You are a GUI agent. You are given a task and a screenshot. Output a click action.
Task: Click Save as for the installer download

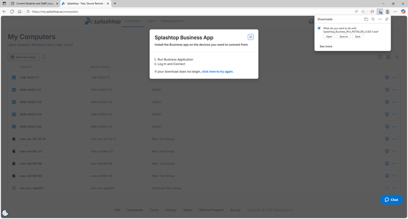(343, 37)
